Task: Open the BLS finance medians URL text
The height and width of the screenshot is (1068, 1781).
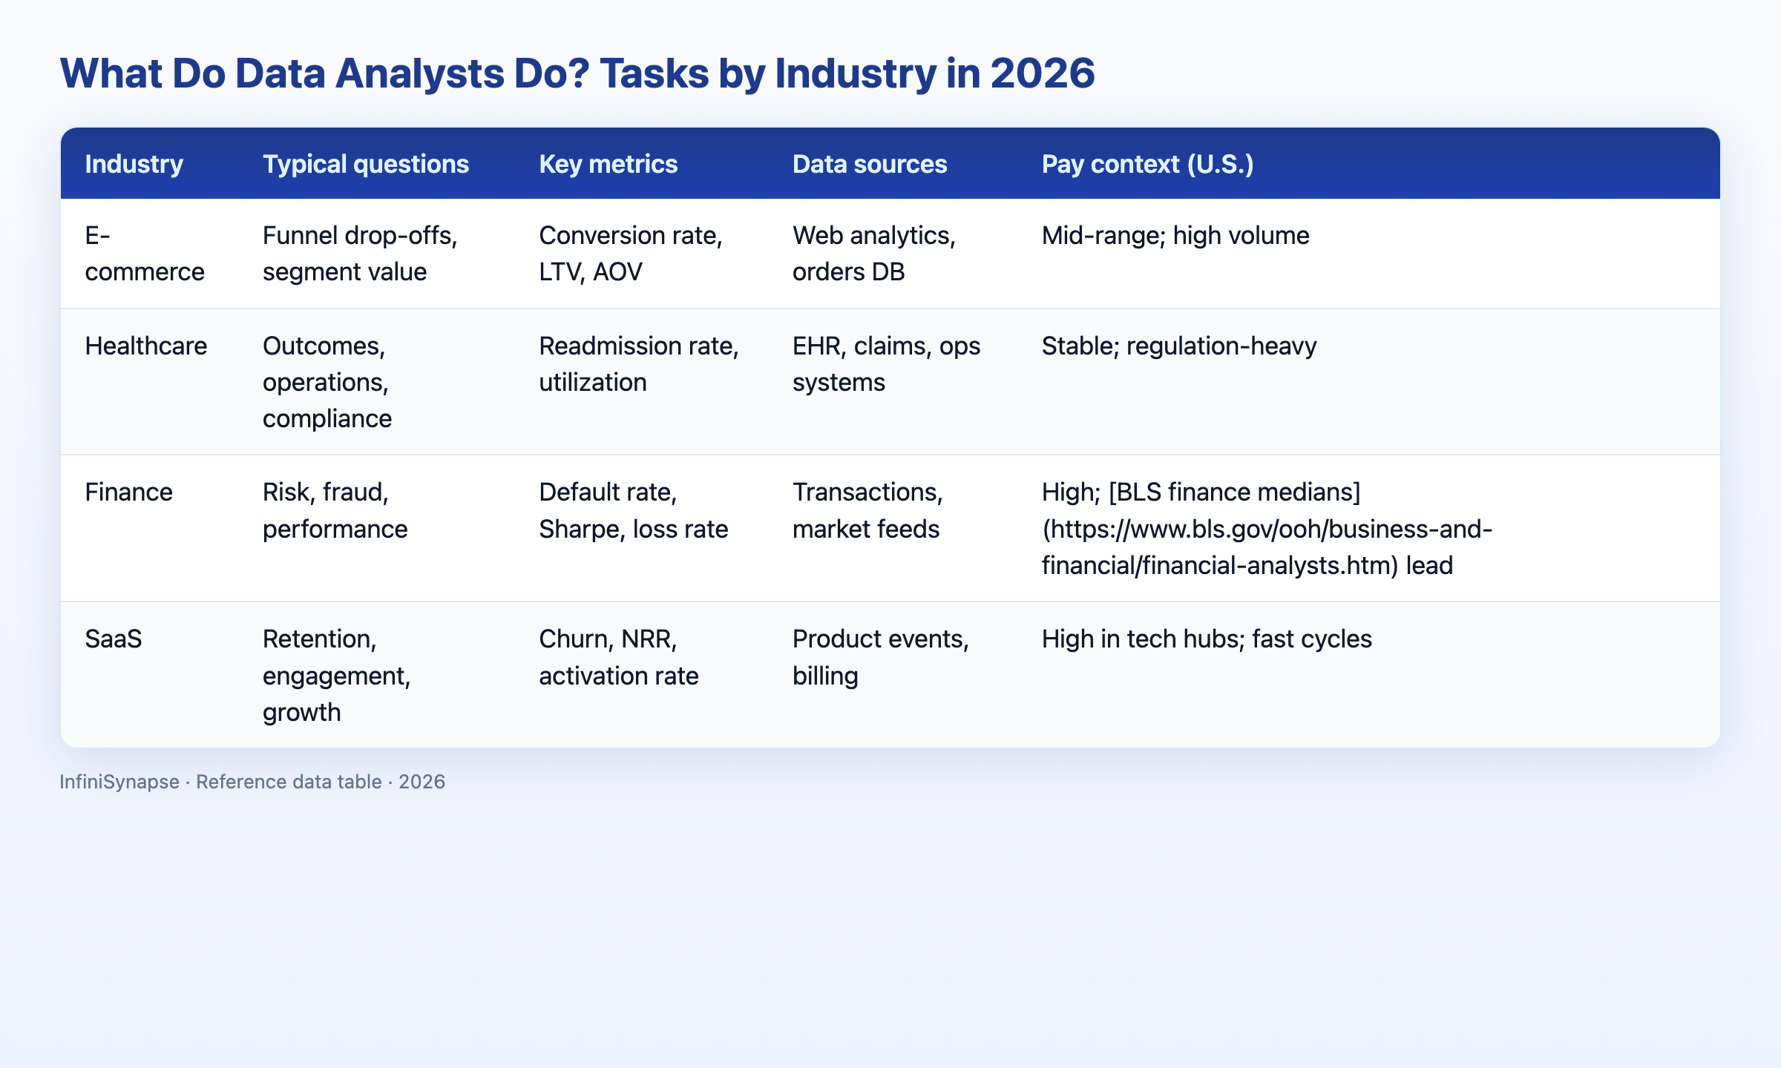Action: click(x=1267, y=547)
